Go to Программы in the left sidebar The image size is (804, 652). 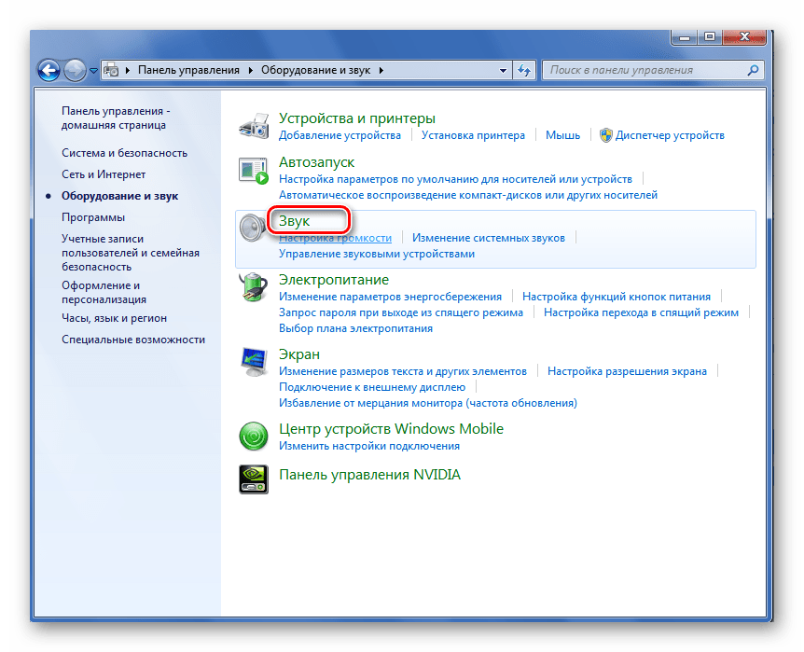point(93,217)
